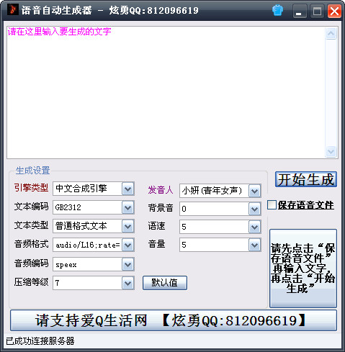Expand the 文本类型 dropdown arrow
The width and height of the screenshot is (345, 352).
(127, 226)
